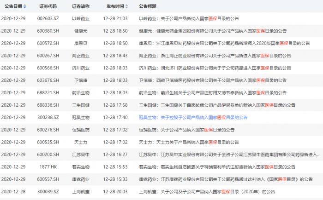Select stock code 600566.SH
The width and height of the screenshot is (323, 200).
tap(48, 68)
